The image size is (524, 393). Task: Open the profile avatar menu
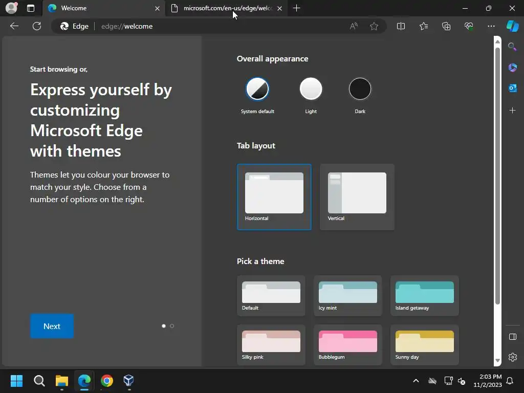point(11,8)
